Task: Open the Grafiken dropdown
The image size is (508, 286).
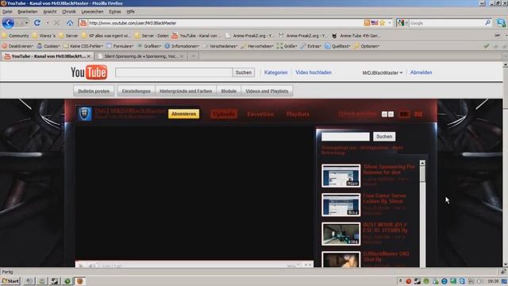Action: [x=149, y=46]
